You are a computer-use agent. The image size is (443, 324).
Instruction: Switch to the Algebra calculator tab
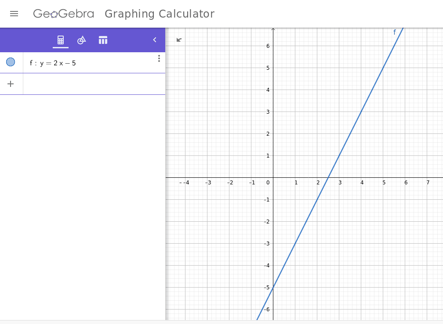[61, 40]
